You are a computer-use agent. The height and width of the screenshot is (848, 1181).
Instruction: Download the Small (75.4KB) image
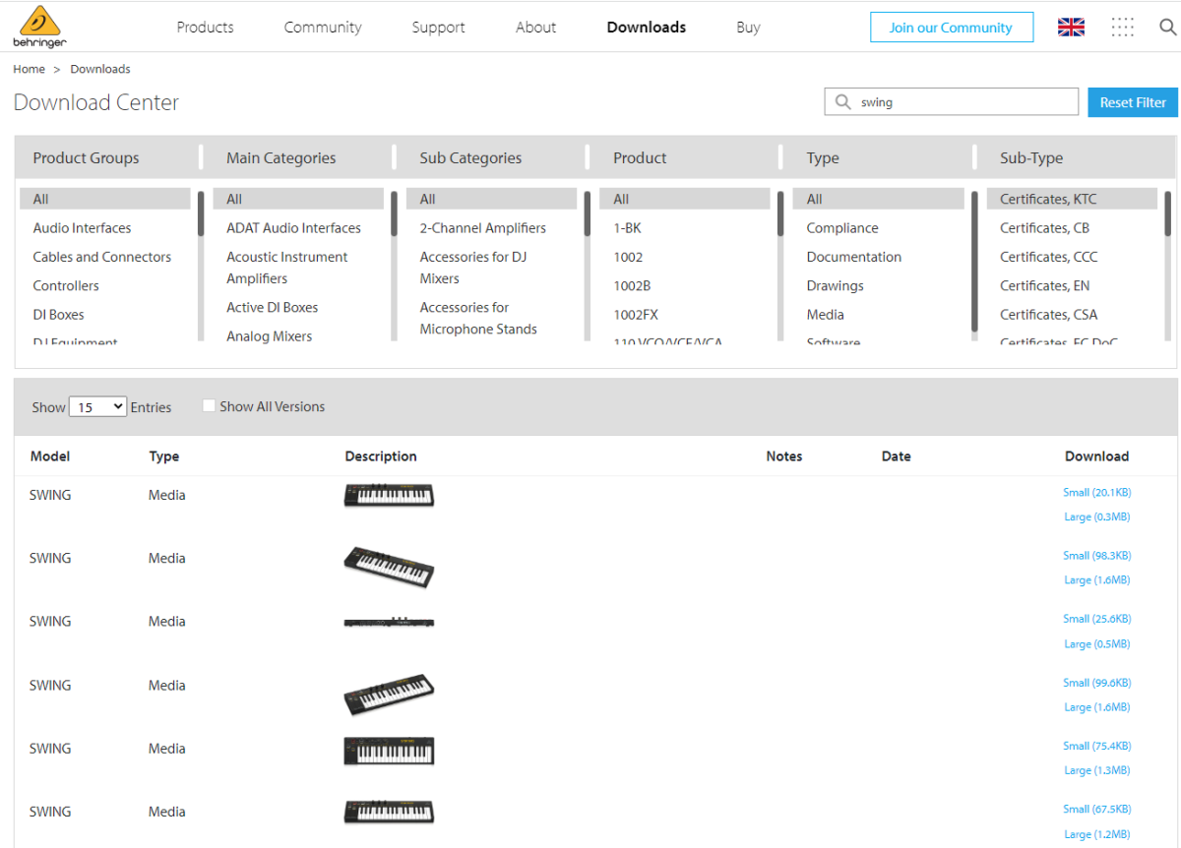(x=1096, y=746)
